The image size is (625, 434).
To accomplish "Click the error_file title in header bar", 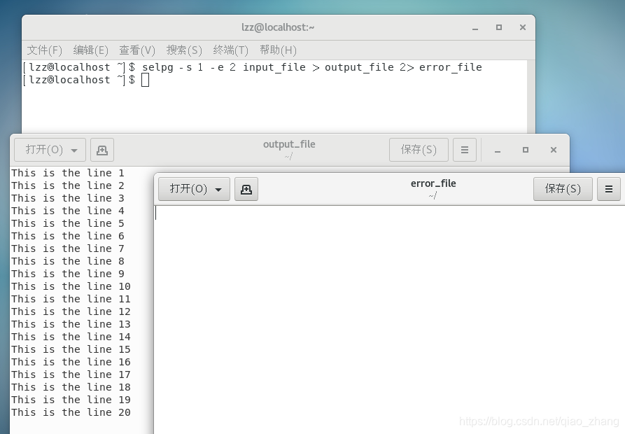I will point(433,183).
